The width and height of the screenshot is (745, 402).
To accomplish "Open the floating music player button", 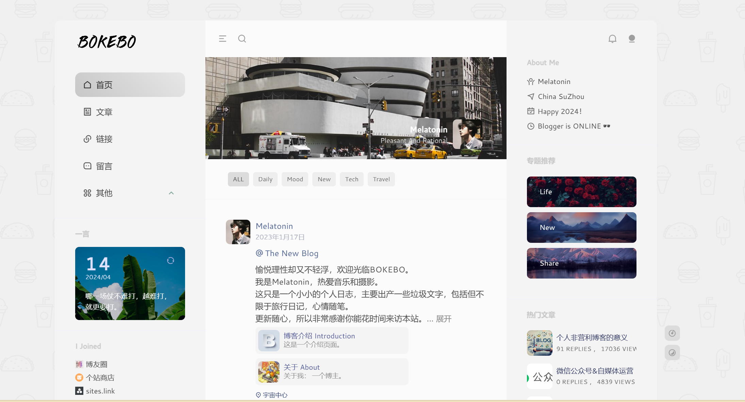I will click(x=672, y=333).
